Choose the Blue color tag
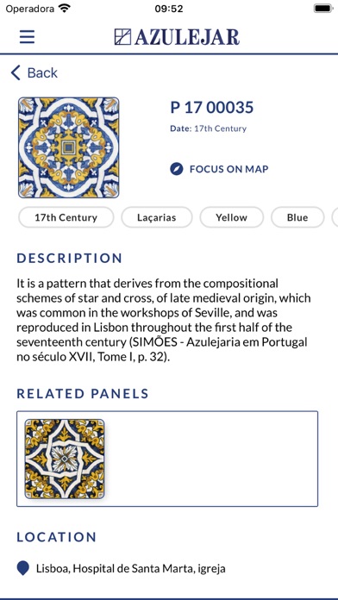The image size is (338, 600). click(x=297, y=217)
